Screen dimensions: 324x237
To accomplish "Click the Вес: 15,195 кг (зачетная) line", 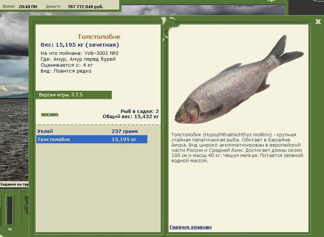I will pyautogui.click(x=80, y=45).
